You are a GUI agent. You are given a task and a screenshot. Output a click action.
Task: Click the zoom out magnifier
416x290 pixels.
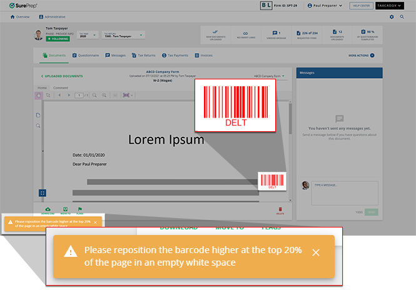point(94,95)
